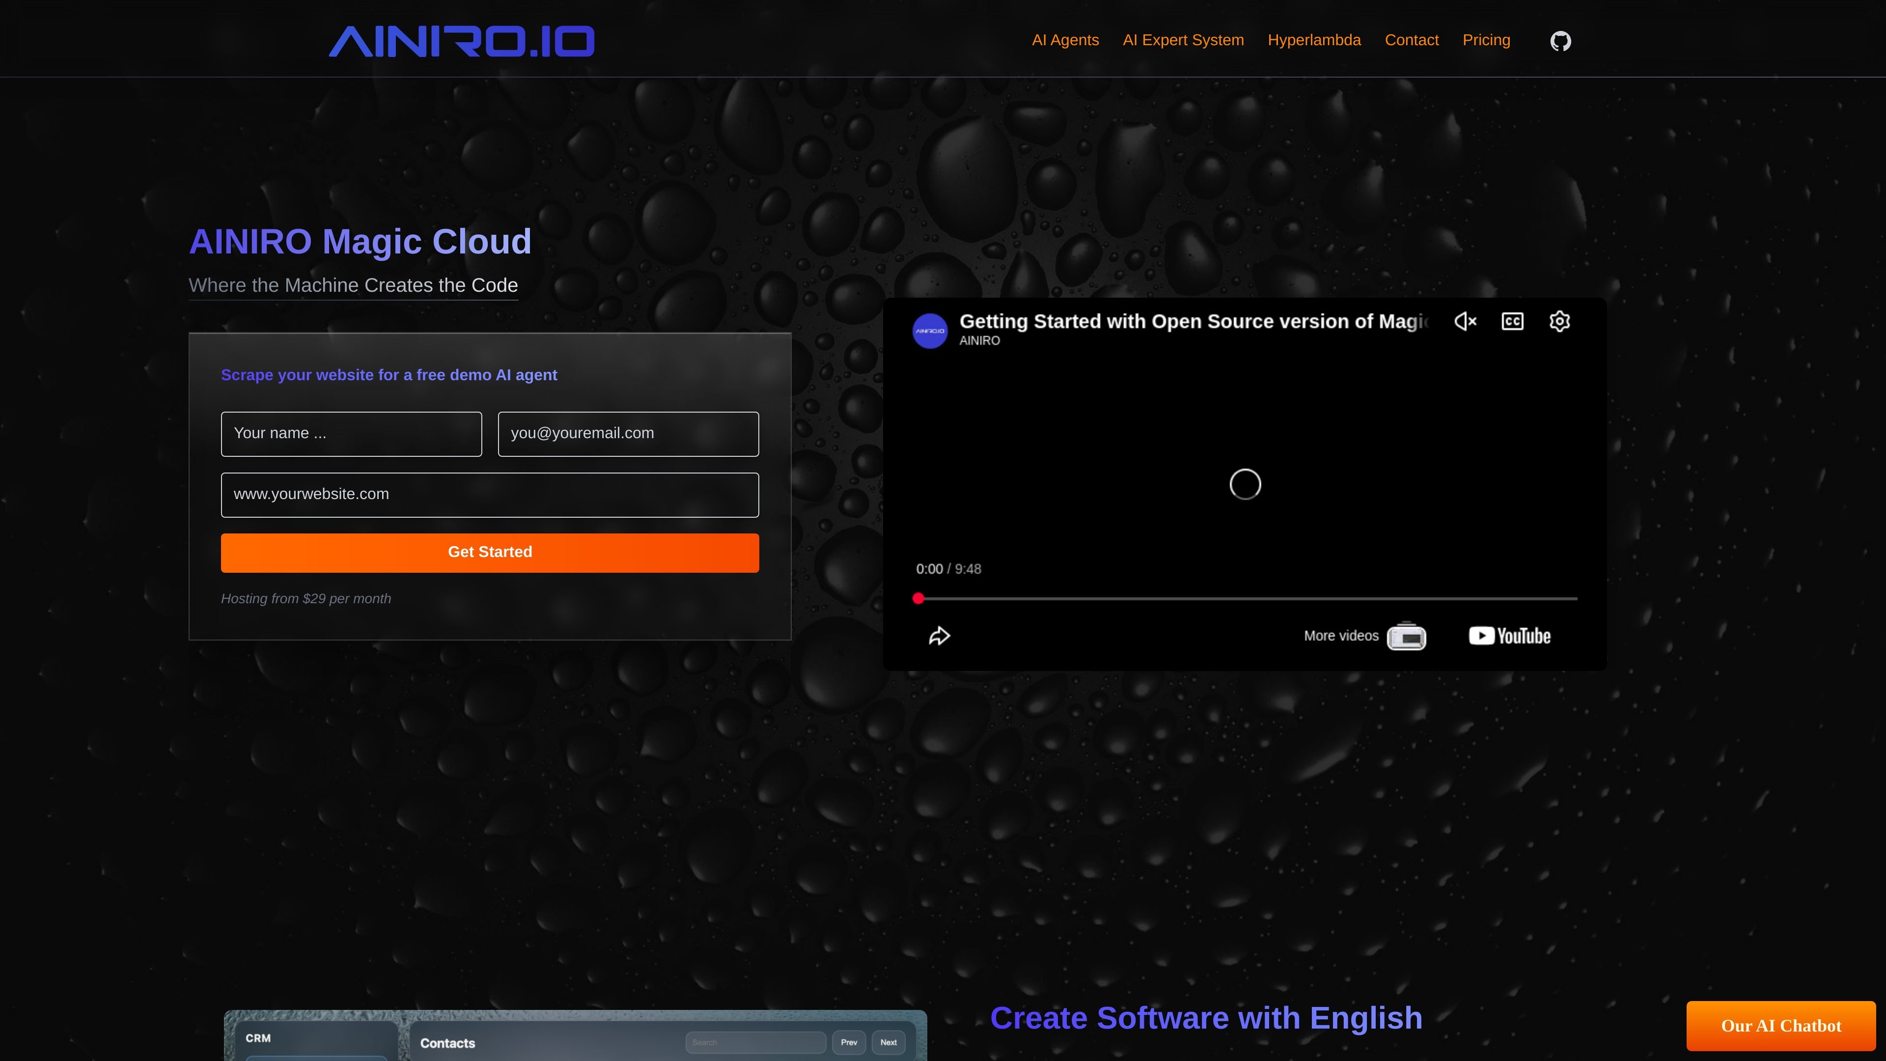The width and height of the screenshot is (1886, 1061).
Task: Click the Contacts heading in preview
Action: pos(447,1043)
